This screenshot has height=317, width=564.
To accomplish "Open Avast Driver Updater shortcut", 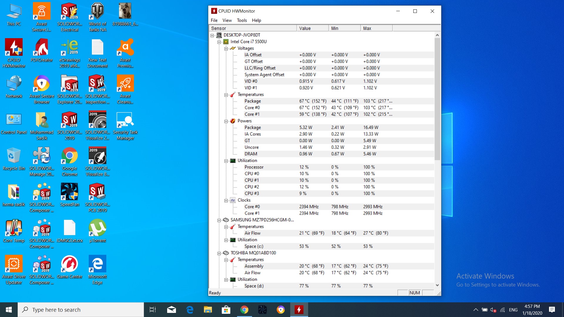I will pyautogui.click(x=14, y=270).
